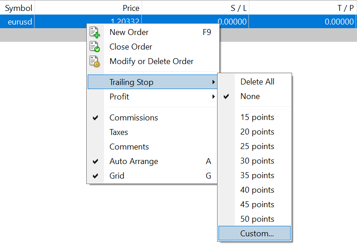Toggle the Commissions column option
Screen dimensions: 357x244
tap(153, 118)
